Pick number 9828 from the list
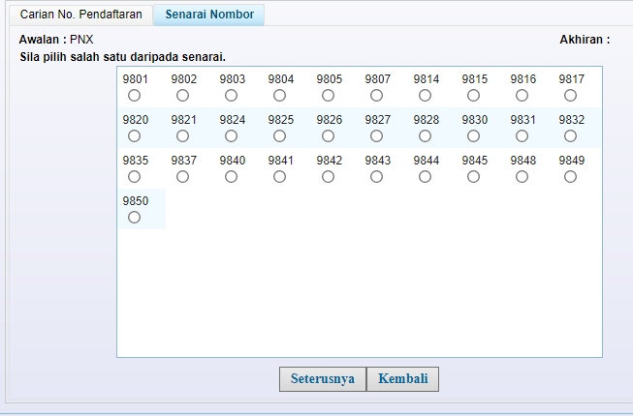The height and width of the screenshot is (416, 633). pos(425,136)
